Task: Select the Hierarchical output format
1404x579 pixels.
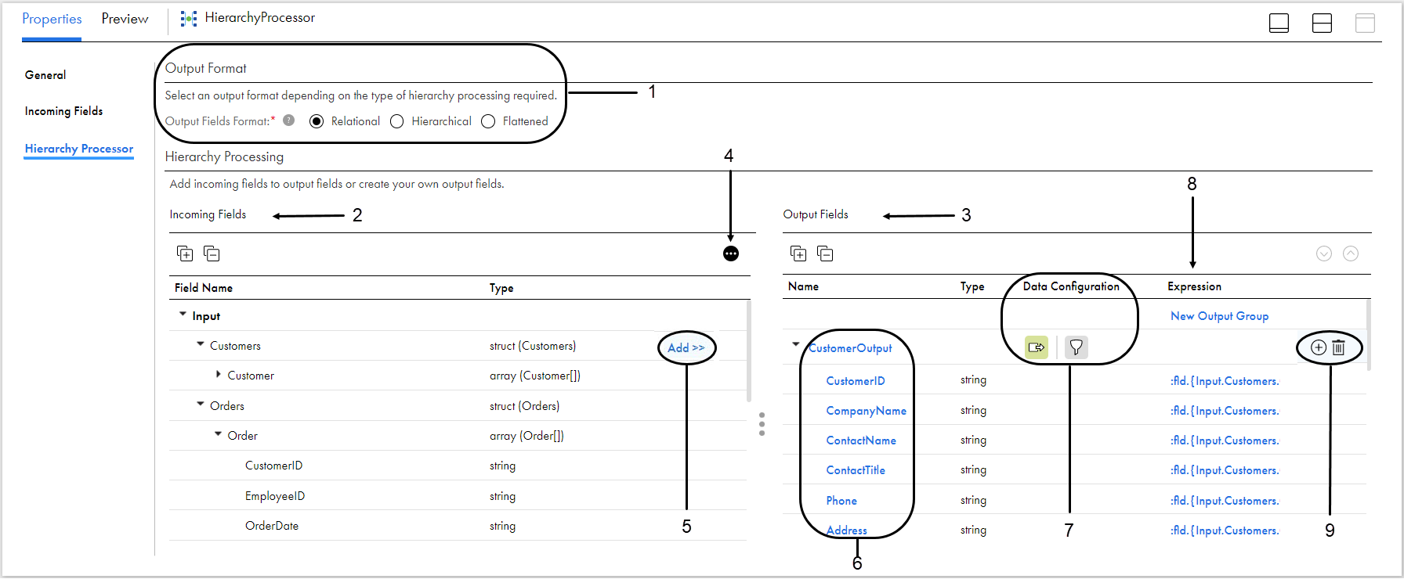Action: pos(397,121)
